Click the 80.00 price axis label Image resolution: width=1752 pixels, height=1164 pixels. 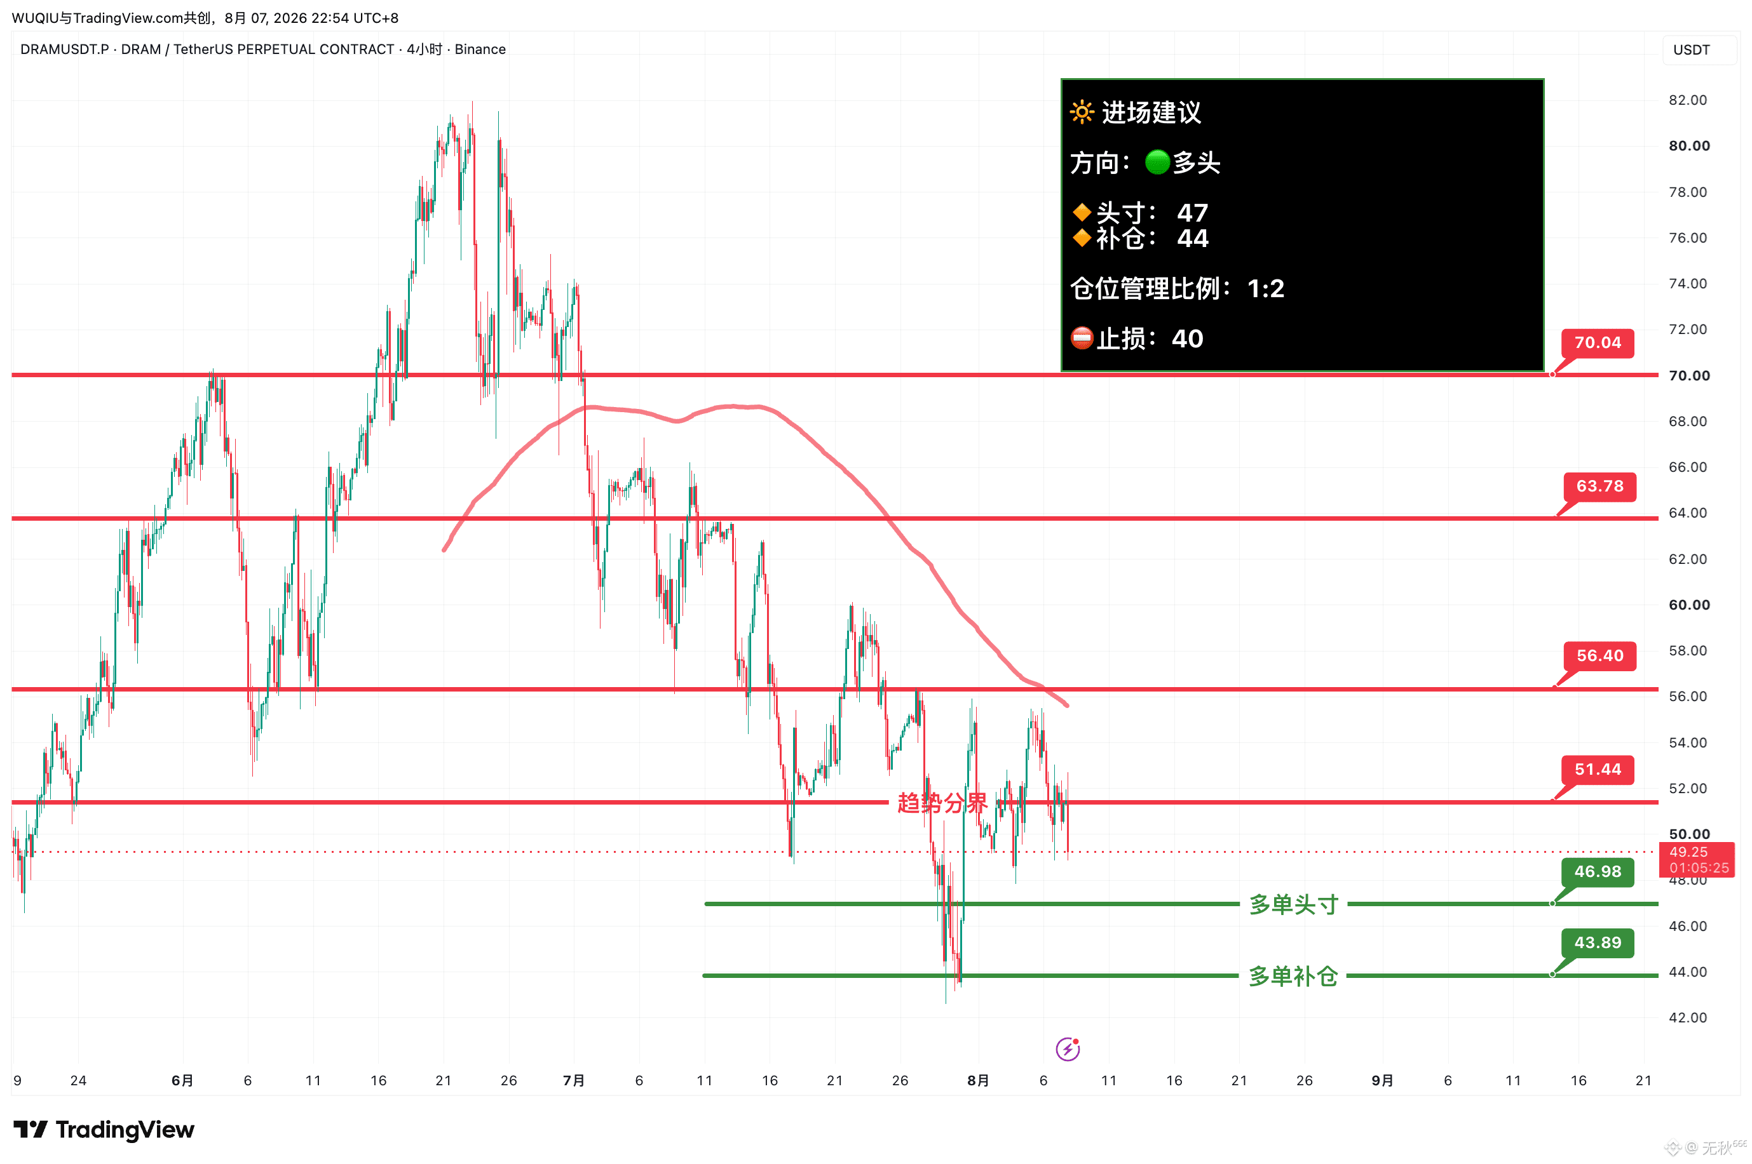tap(1689, 146)
